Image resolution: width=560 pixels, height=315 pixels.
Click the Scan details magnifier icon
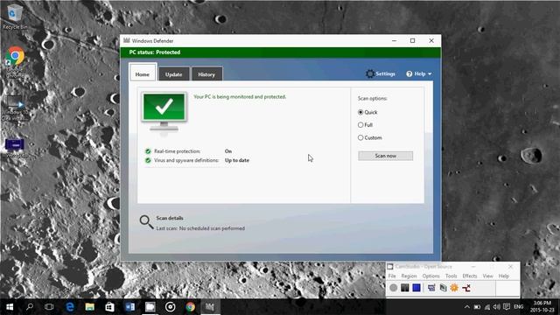point(146,222)
